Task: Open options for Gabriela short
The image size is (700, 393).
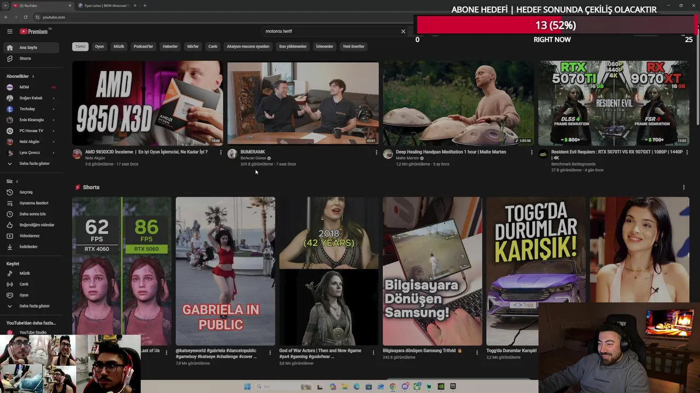Action: (x=270, y=353)
